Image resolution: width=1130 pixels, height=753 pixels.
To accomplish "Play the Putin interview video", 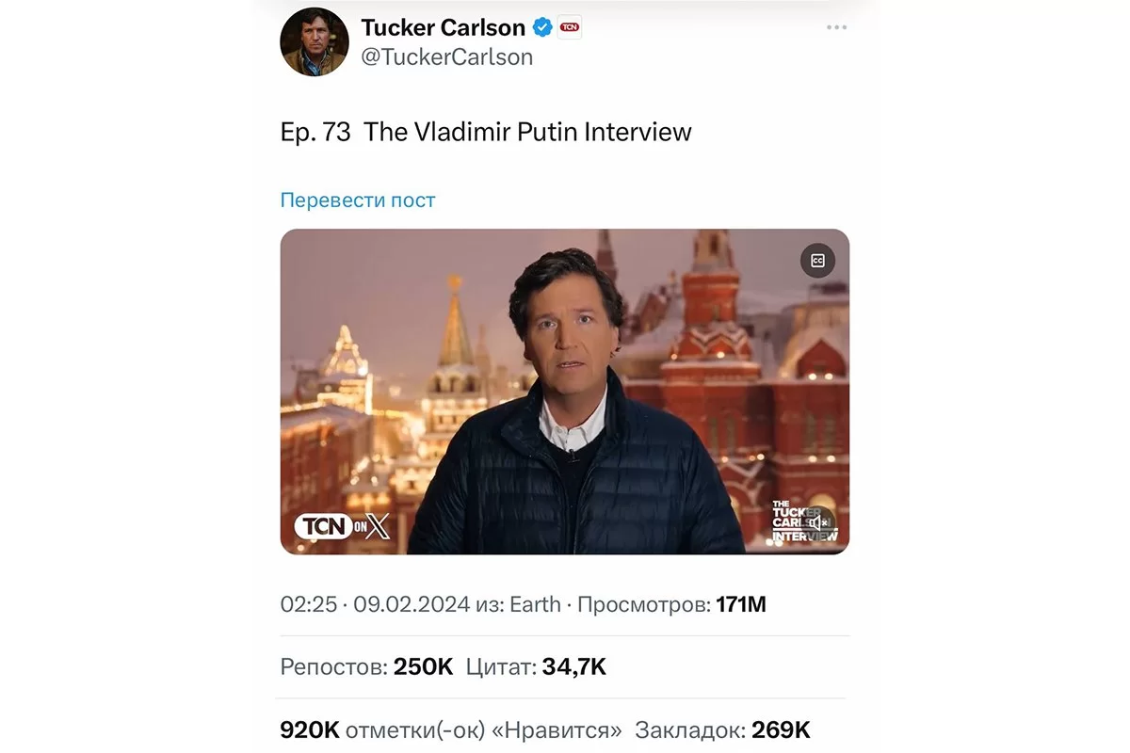I will (x=564, y=392).
